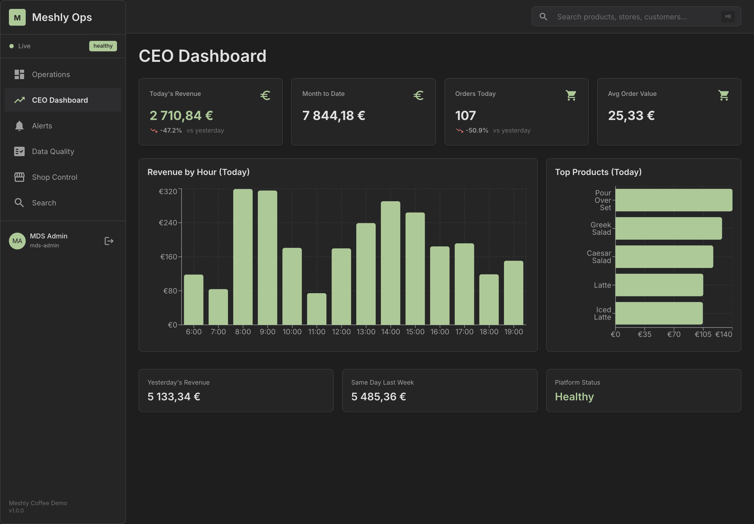Click the cart icon on Avg Order Value card
Viewport: 754px width, 524px height.
coord(724,95)
